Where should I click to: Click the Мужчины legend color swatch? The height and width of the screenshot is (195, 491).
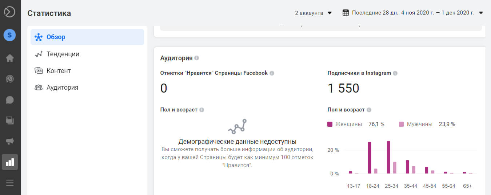pyautogui.click(x=402, y=124)
